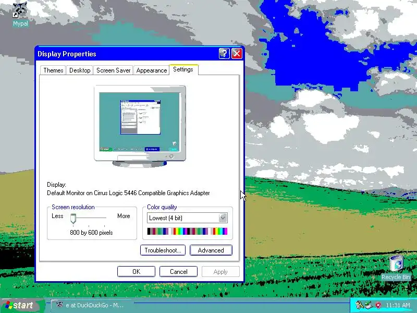Click the Display Properties title bar text
This screenshot has width=417, height=313.
[x=67, y=54]
